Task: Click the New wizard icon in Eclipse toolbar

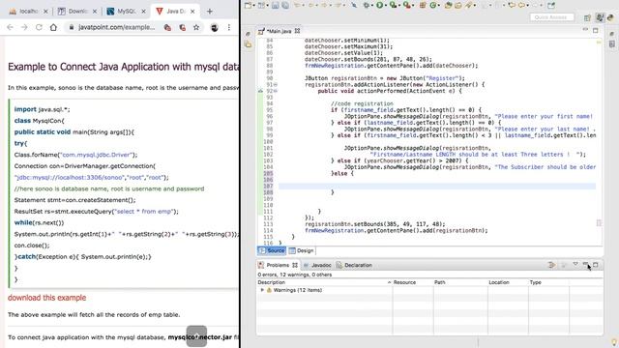Action: (249, 5)
